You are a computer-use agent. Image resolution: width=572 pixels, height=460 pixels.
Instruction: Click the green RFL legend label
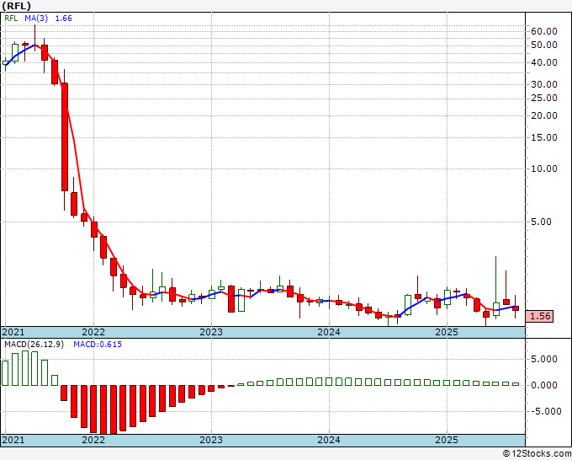coord(11,19)
